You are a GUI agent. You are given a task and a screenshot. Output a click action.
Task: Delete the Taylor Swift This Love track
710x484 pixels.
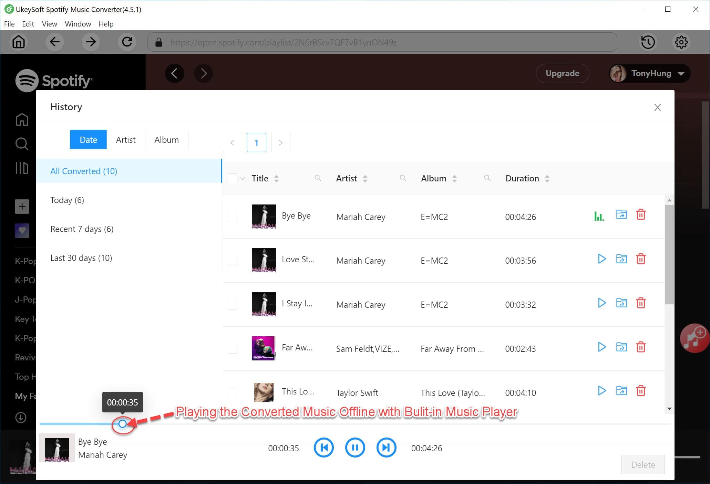(641, 391)
